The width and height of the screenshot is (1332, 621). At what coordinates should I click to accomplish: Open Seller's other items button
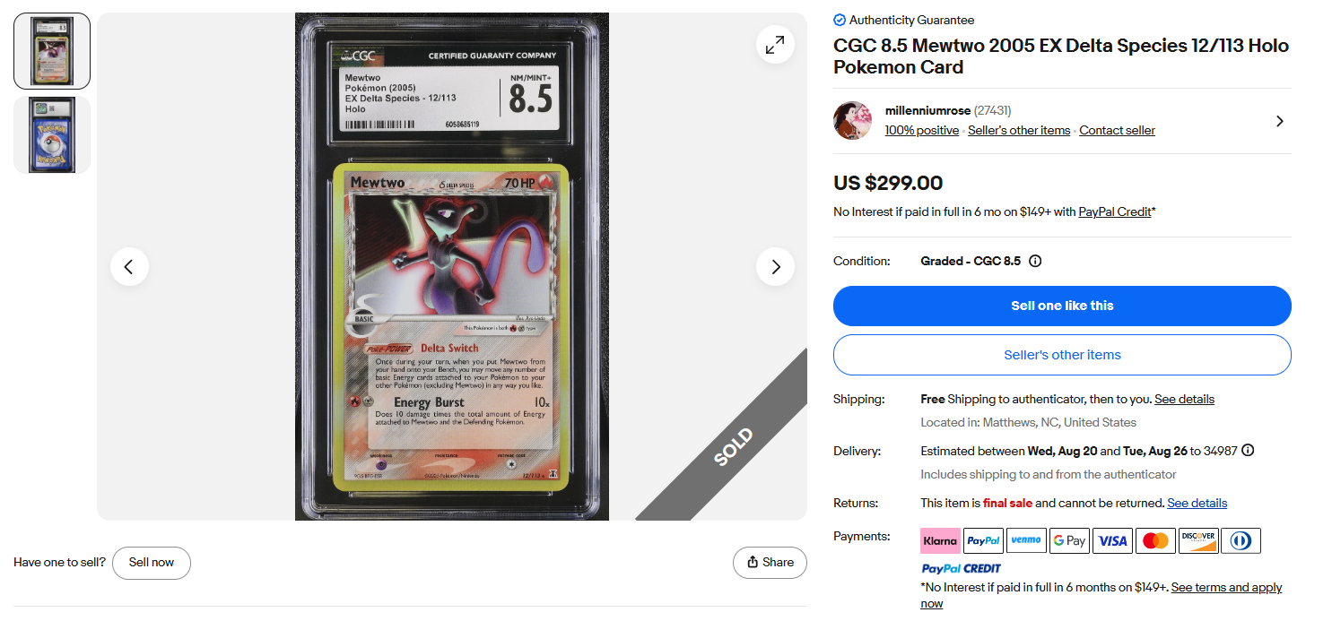(x=1062, y=355)
